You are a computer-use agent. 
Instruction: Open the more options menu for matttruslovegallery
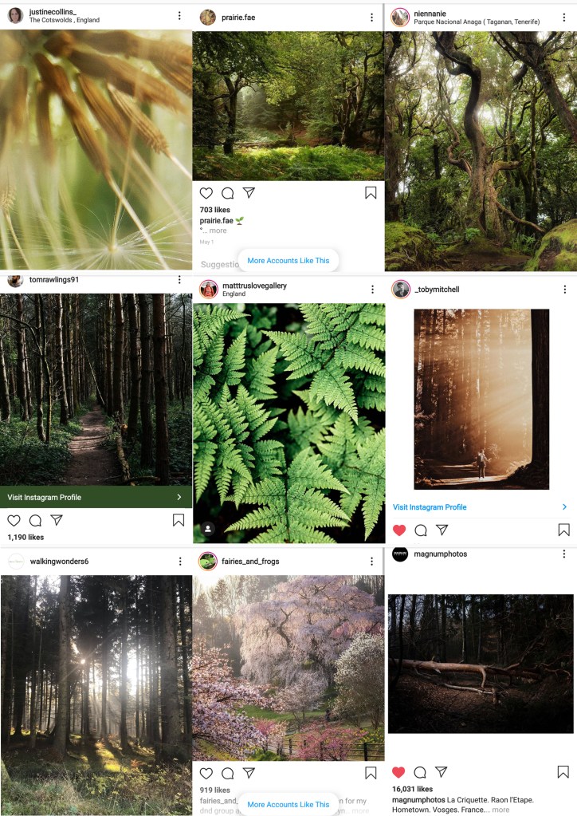coord(372,290)
